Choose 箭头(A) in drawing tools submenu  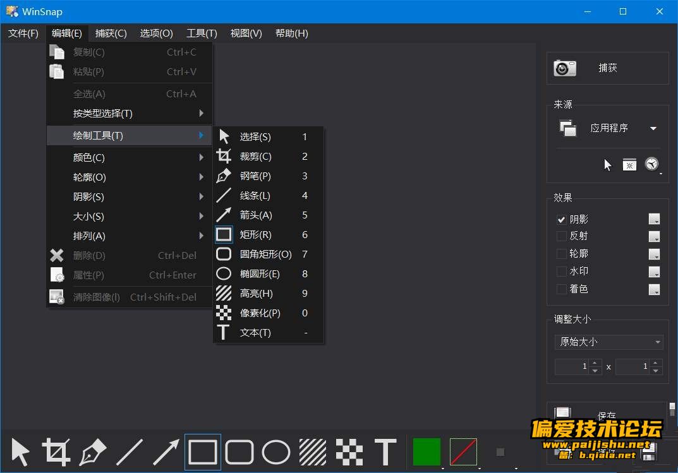tap(268, 215)
